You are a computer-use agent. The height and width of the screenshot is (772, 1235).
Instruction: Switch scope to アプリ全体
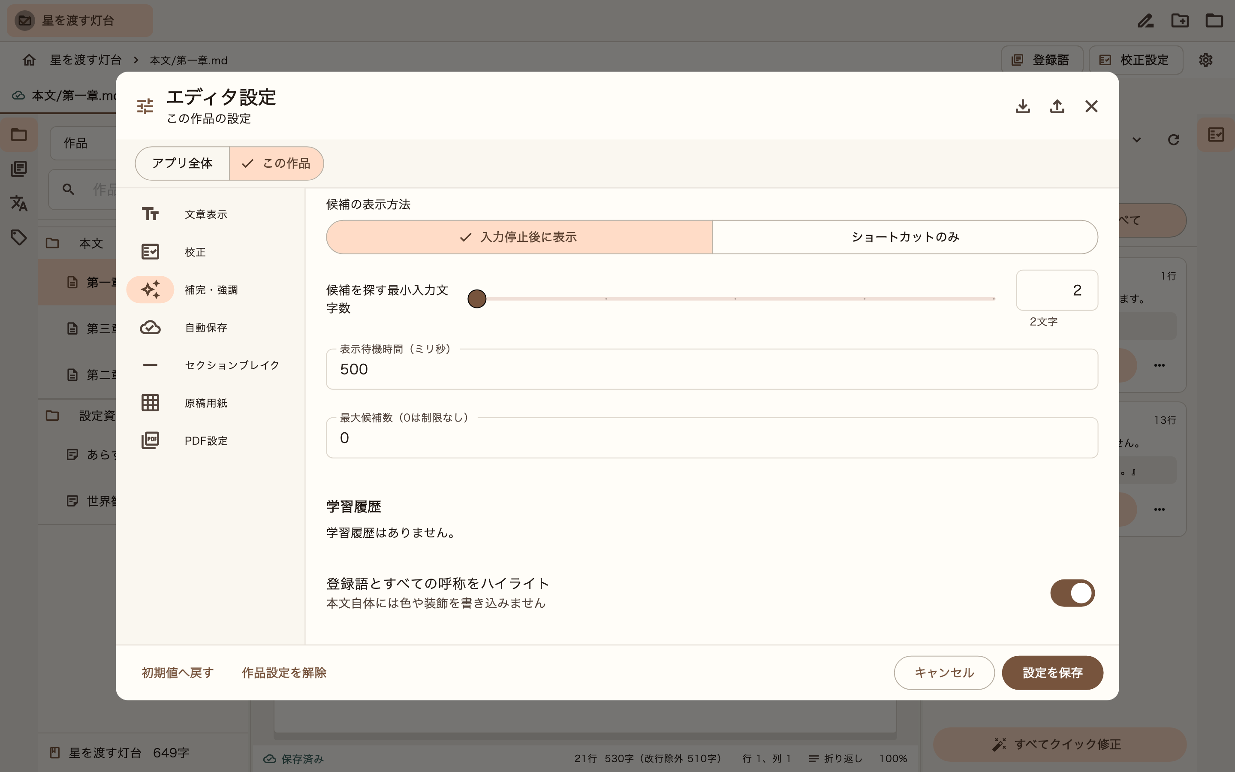tap(182, 163)
